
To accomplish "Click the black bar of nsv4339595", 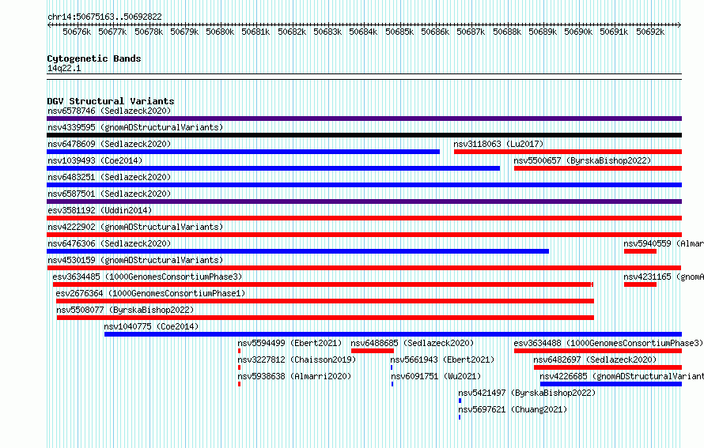I will 364,135.
